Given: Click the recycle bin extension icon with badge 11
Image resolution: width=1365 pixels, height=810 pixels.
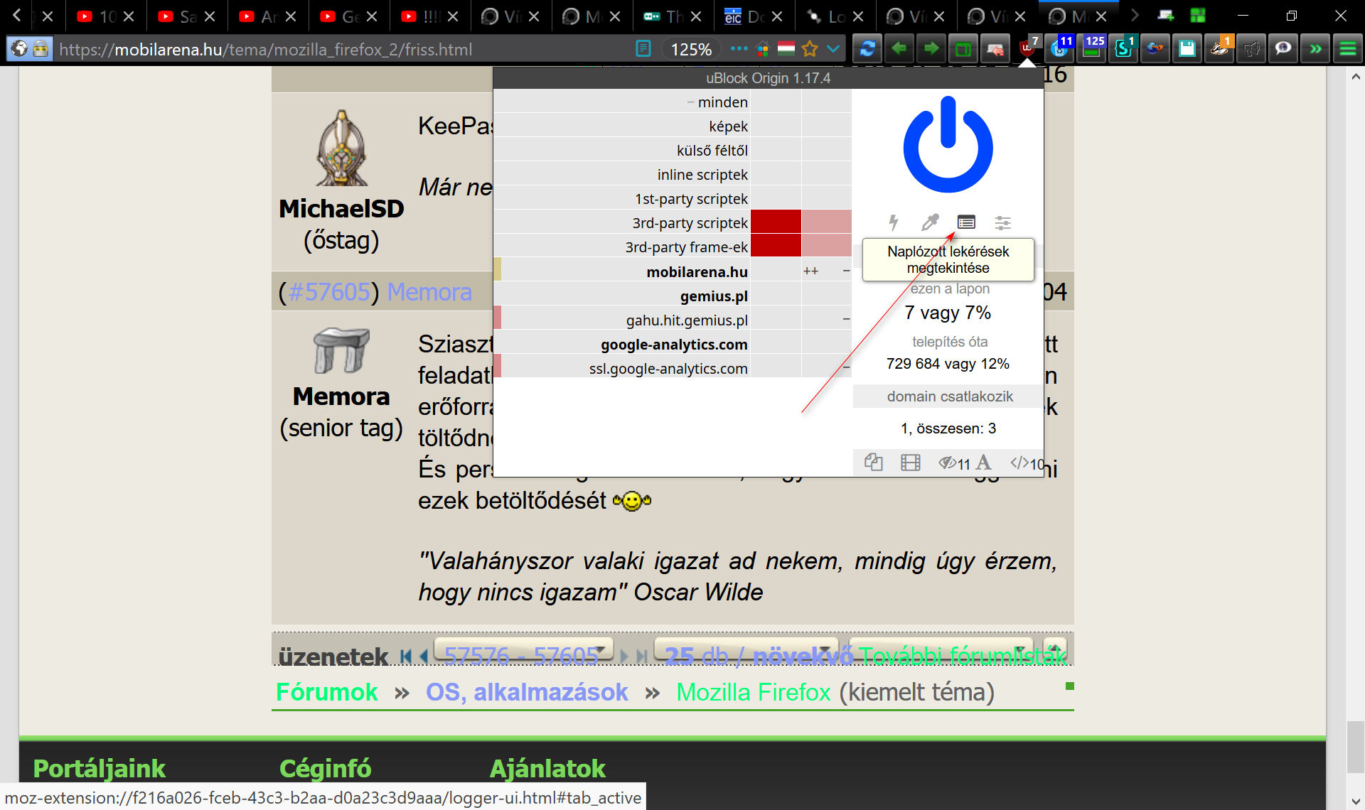Looking at the screenshot, I should (1059, 49).
